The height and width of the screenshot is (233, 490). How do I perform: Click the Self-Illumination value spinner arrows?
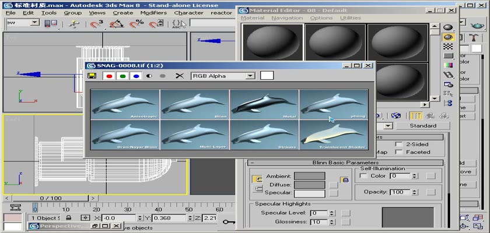pos(414,176)
